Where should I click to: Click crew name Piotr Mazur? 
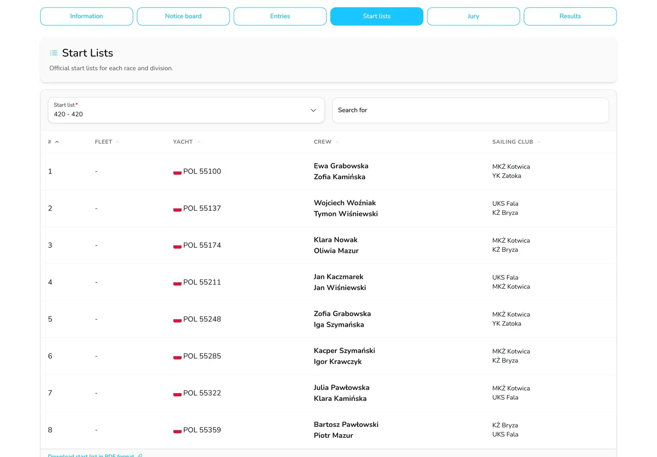point(334,436)
